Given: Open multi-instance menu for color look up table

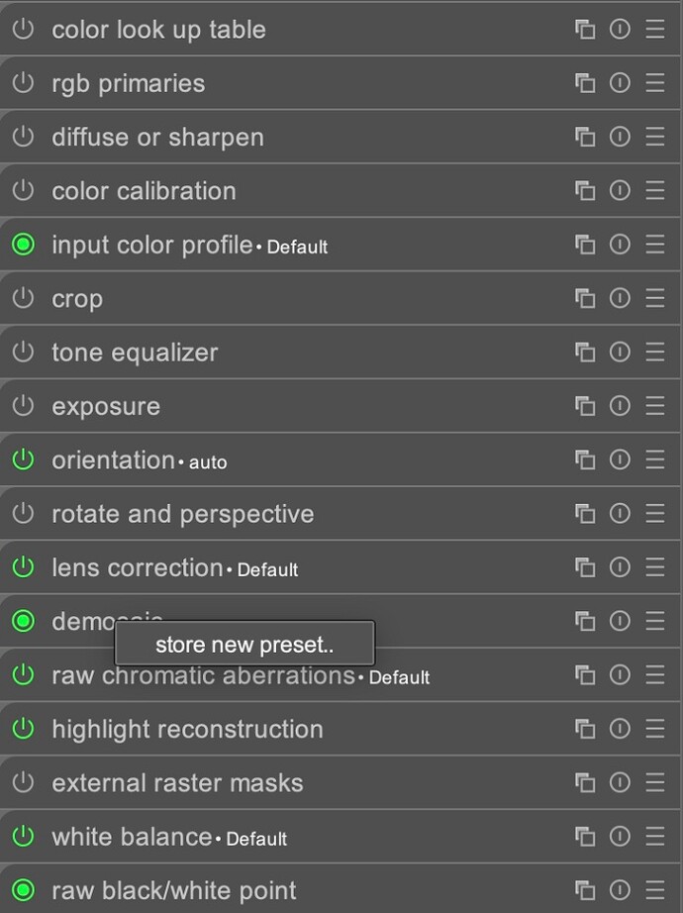Looking at the screenshot, I should point(585,30).
